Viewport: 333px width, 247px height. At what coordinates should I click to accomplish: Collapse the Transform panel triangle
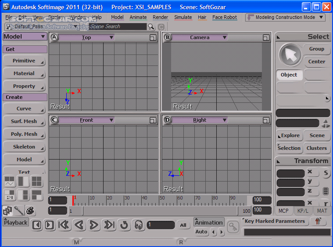279,162
